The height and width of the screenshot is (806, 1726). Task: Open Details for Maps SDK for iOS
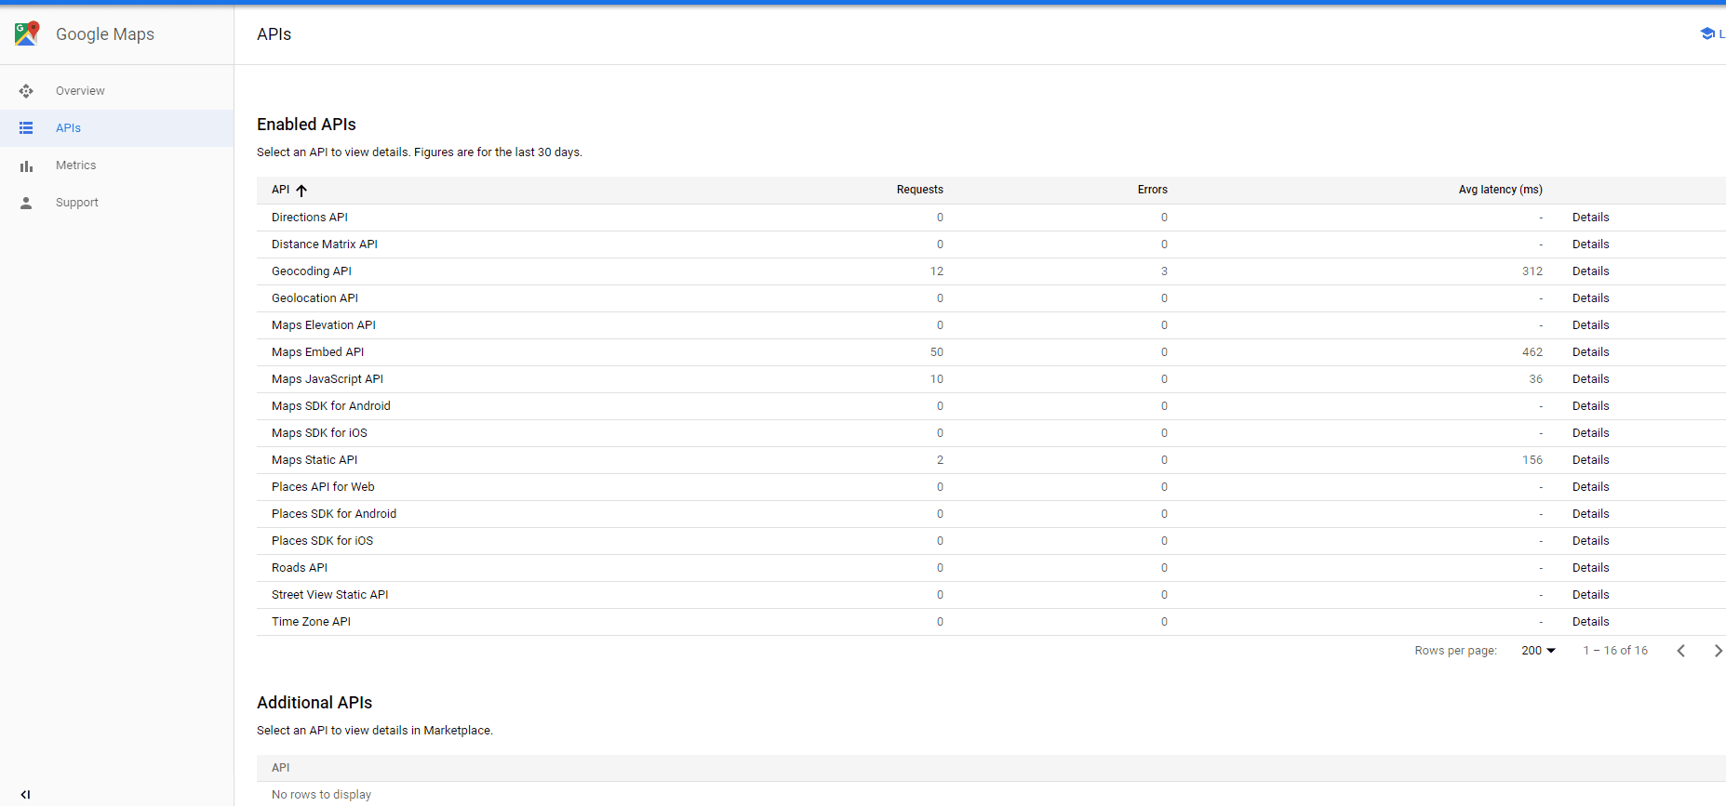click(1590, 433)
